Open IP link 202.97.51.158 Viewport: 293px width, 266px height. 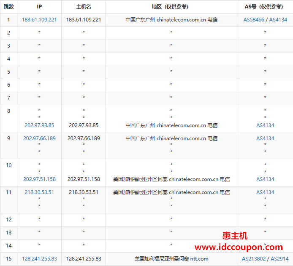[x=39, y=179]
